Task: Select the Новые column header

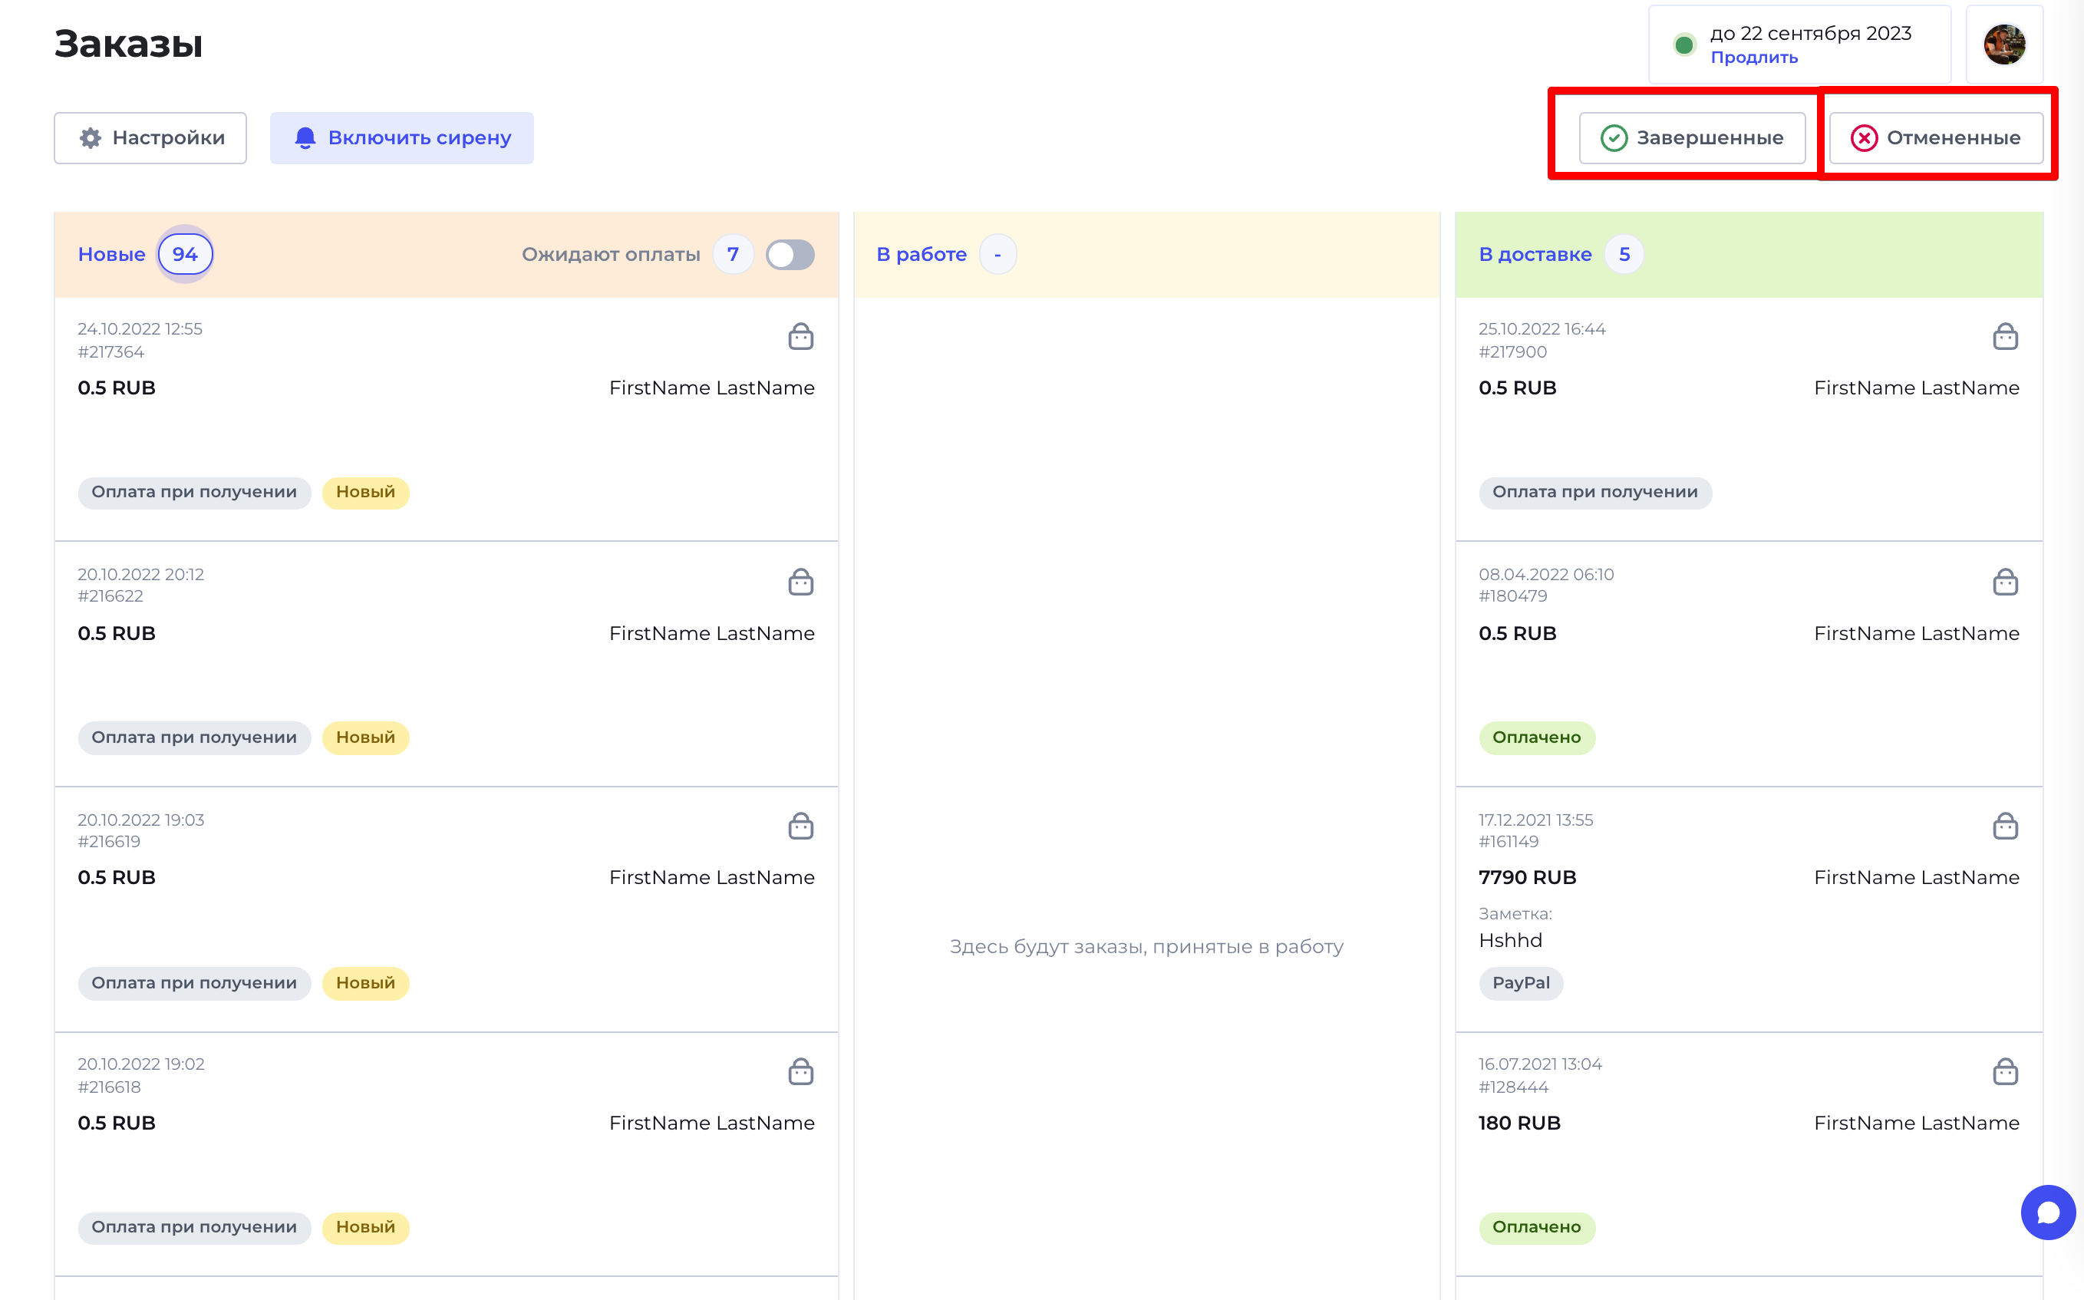Action: 112,255
